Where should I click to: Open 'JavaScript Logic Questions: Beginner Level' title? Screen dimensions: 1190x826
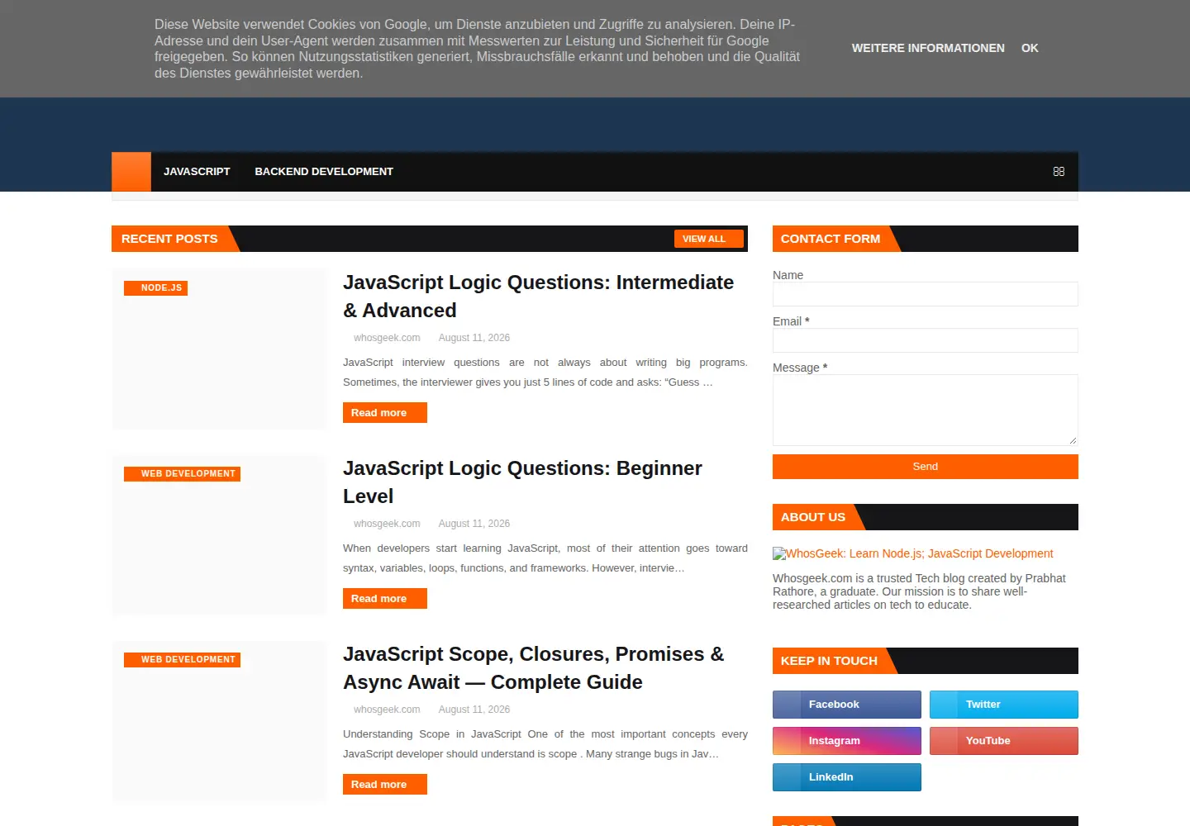click(522, 482)
